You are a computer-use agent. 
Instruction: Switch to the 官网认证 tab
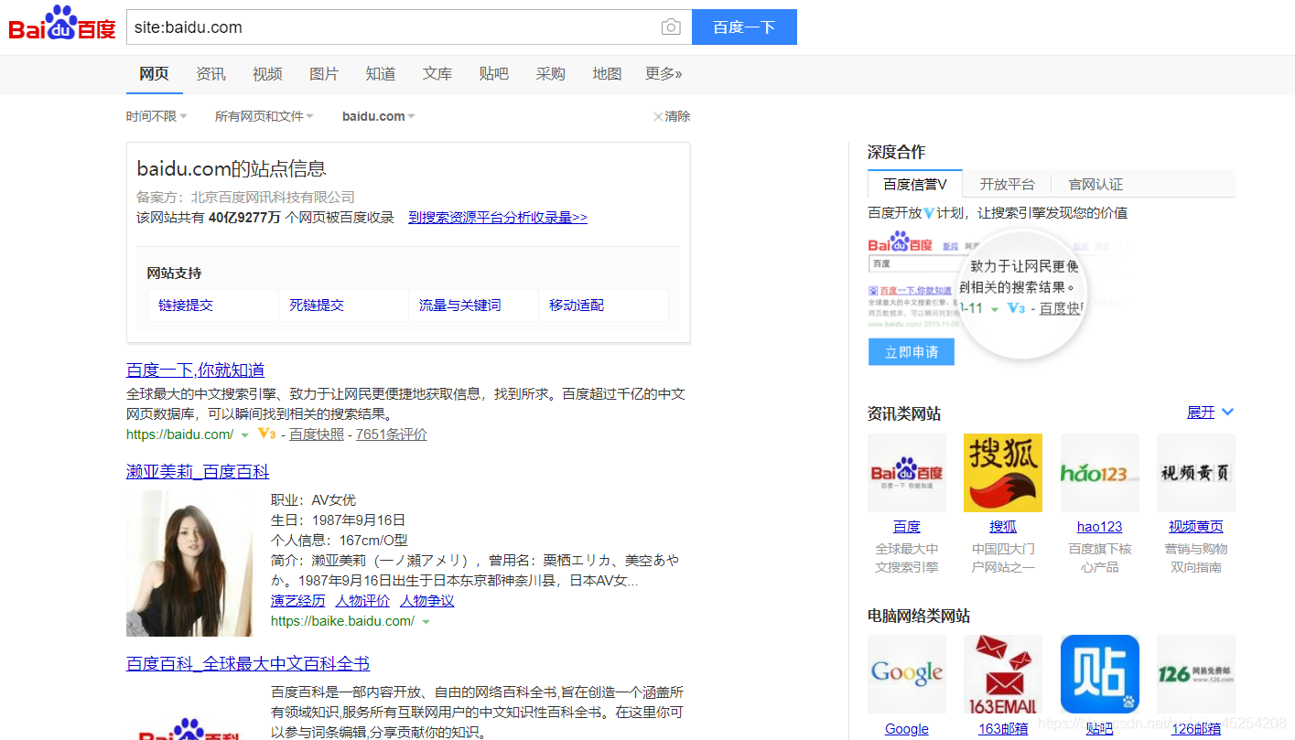point(1095,184)
